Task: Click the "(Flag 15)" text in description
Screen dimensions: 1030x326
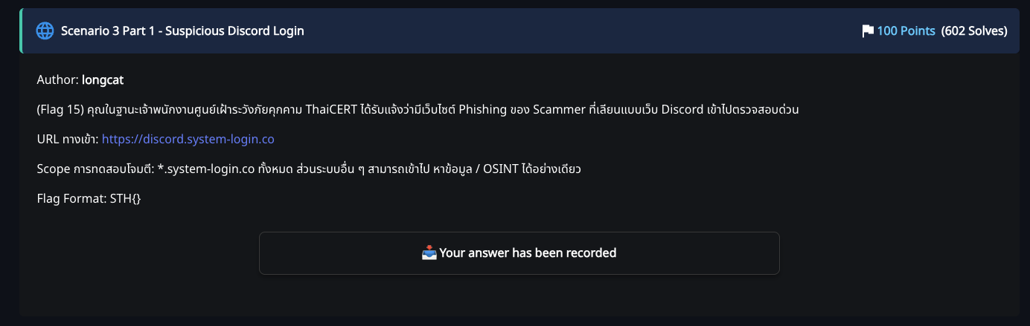Action: point(61,109)
